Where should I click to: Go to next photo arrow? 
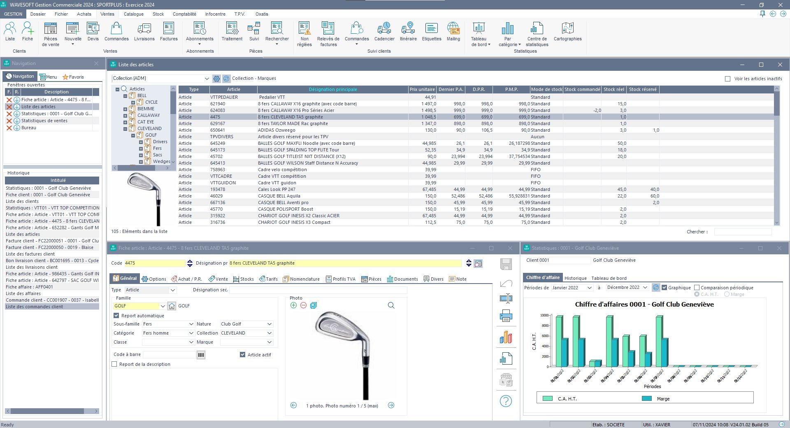391,405
